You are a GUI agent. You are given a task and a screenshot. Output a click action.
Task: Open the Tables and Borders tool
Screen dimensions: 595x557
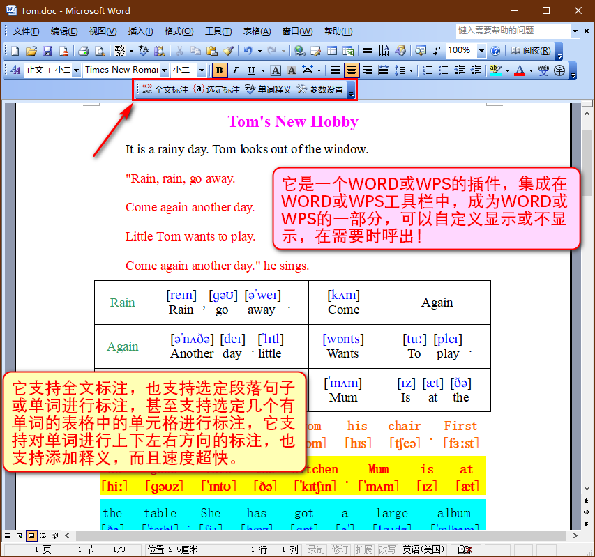(x=316, y=51)
